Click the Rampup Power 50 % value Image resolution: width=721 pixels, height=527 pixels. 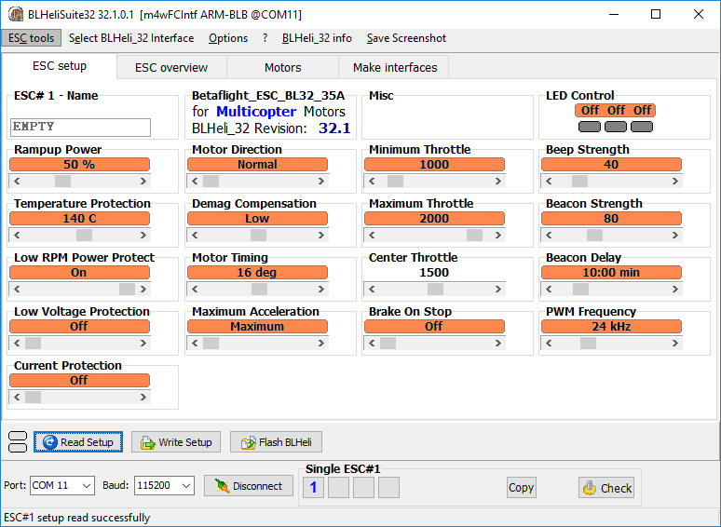[x=79, y=165]
